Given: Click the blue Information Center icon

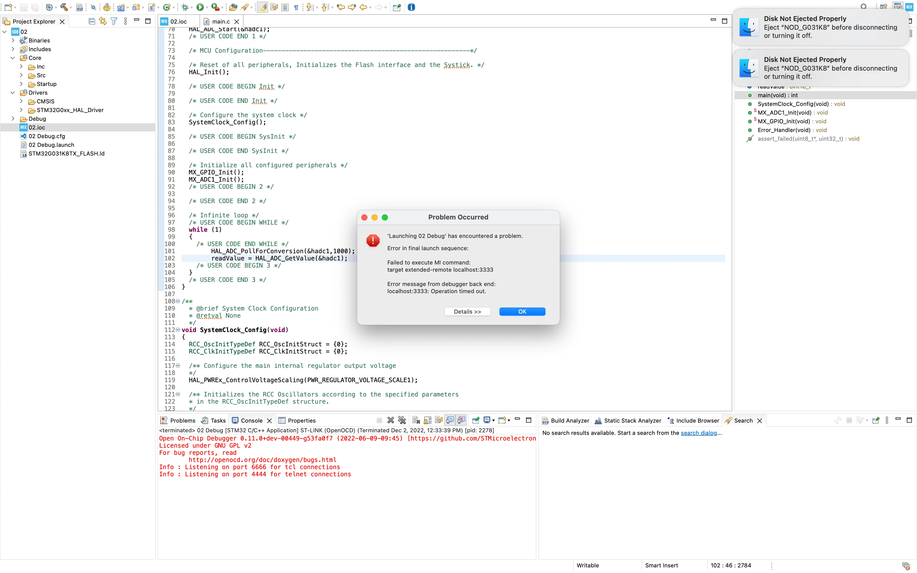Looking at the screenshot, I should (411, 7).
